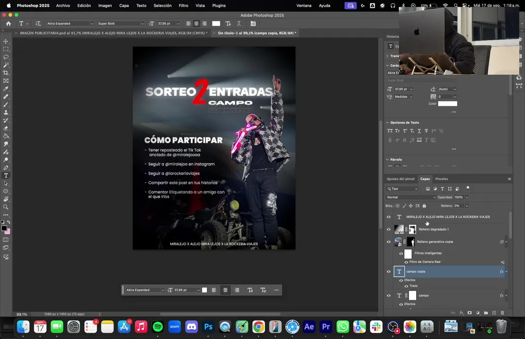Open the Selección menu
The width and height of the screenshot is (525, 339).
click(x=163, y=5)
